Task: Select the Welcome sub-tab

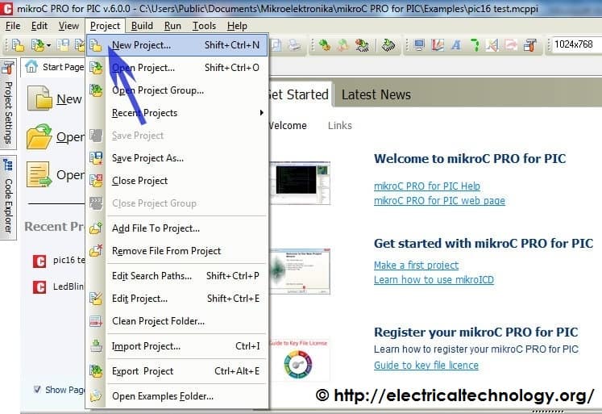Action: (288, 126)
